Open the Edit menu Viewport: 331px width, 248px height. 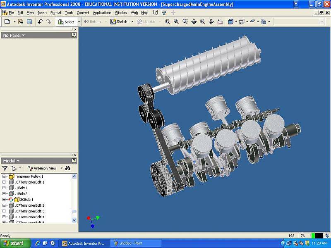click(20, 13)
